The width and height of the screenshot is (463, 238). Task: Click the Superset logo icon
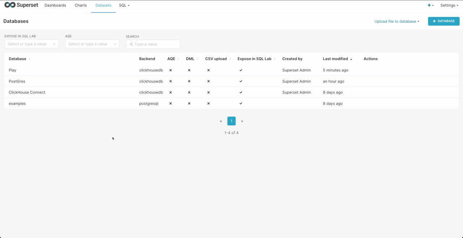(x=10, y=5)
